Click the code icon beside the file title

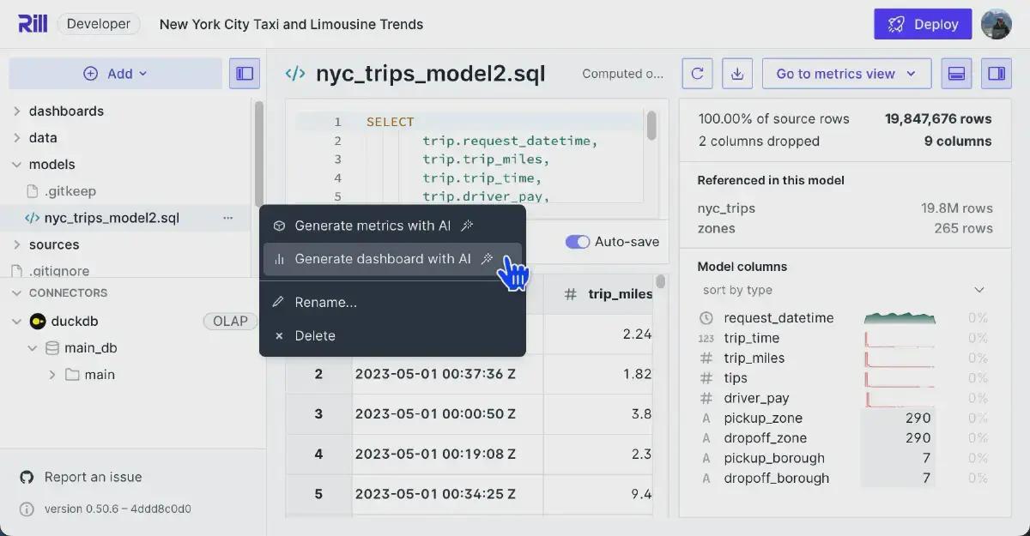pyautogui.click(x=295, y=74)
